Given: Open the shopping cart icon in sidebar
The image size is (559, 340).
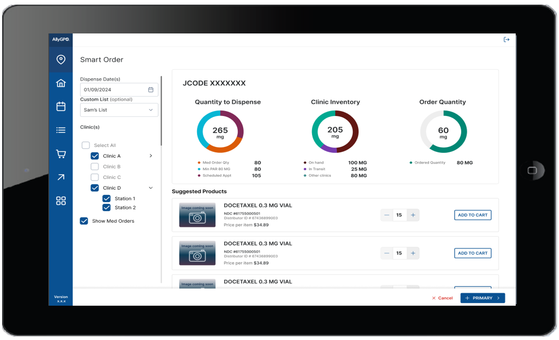Looking at the screenshot, I should coord(61,154).
